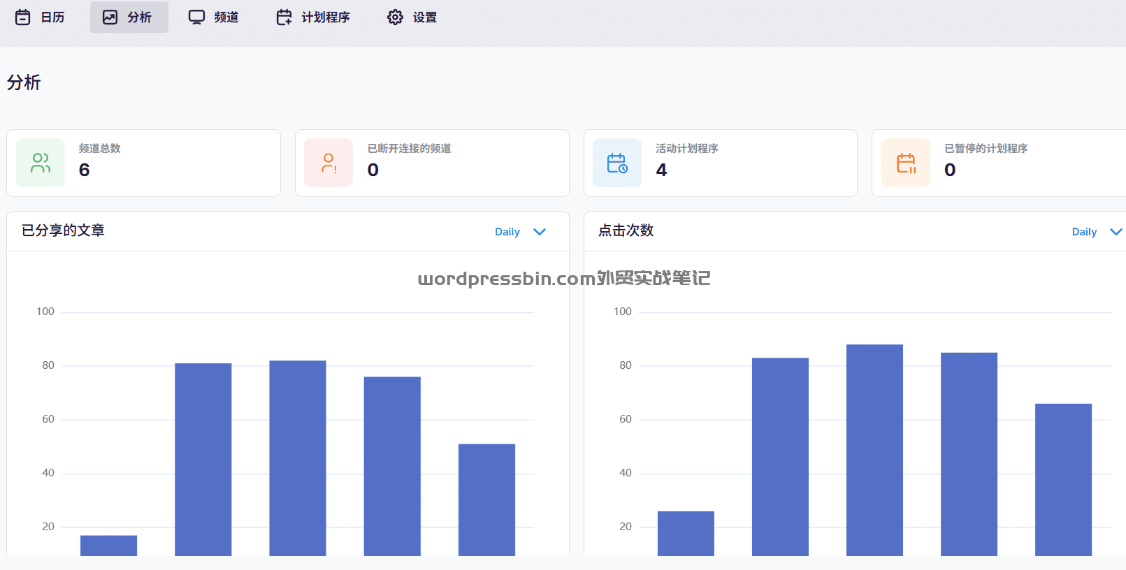Open Daily dropdown for 点击次数 chart
This screenshot has height=570, width=1126.
1084,232
